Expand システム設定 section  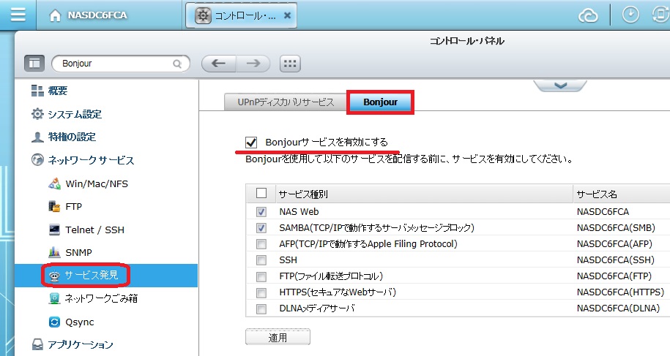66,114
